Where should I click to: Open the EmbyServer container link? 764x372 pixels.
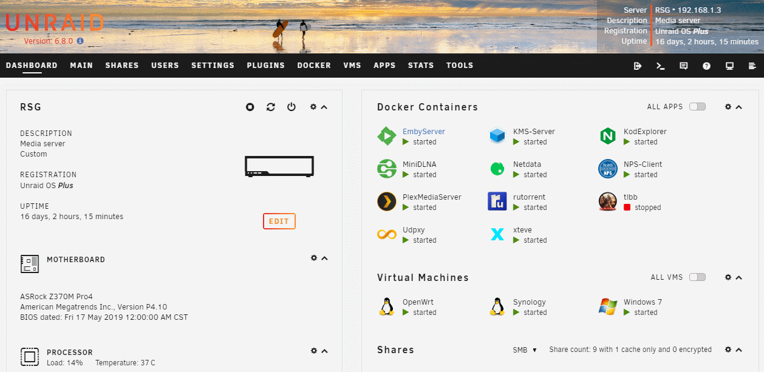424,131
